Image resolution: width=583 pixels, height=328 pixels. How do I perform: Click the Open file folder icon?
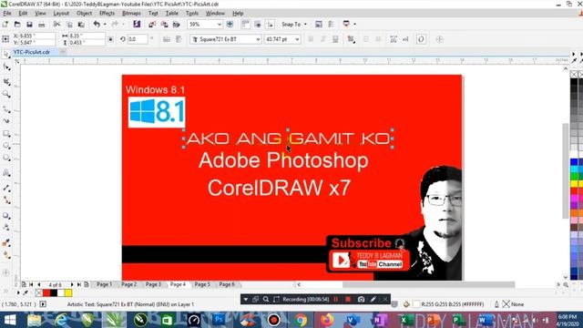(17, 25)
